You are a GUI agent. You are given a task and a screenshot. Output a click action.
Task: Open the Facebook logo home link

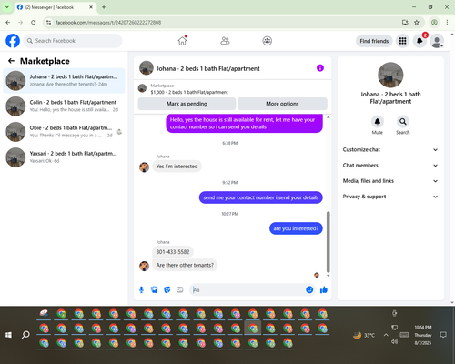point(13,41)
